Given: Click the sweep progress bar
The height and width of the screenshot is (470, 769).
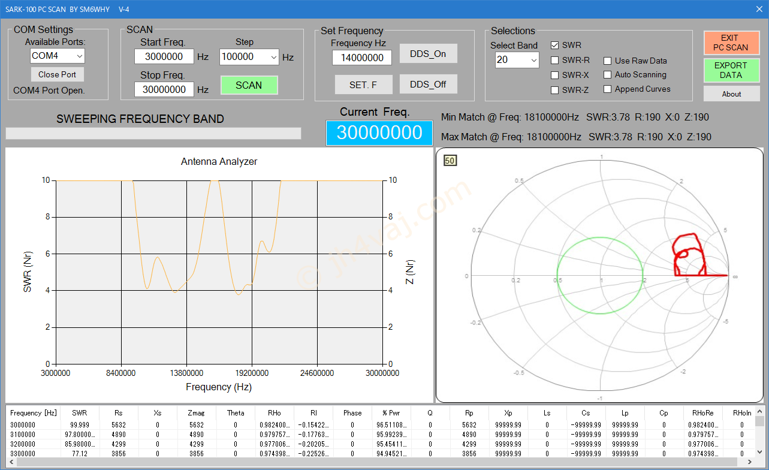Looking at the screenshot, I should (x=153, y=133).
